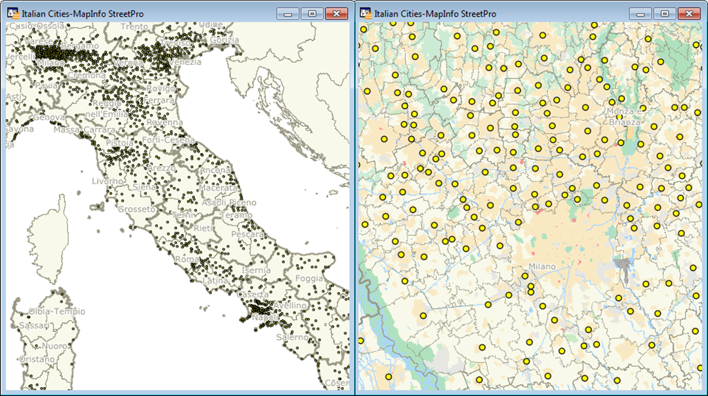The width and height of the screenshot is (708, 396).
Task: Click the 'Terni' map label
Action: coord(183,215)
